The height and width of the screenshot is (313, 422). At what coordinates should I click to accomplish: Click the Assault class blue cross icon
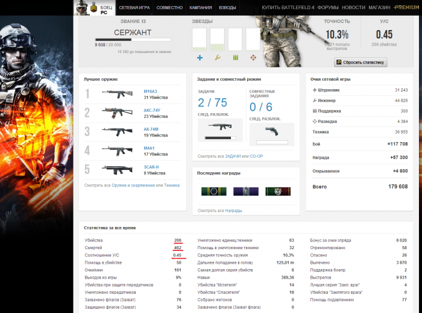tap(200, 58)
